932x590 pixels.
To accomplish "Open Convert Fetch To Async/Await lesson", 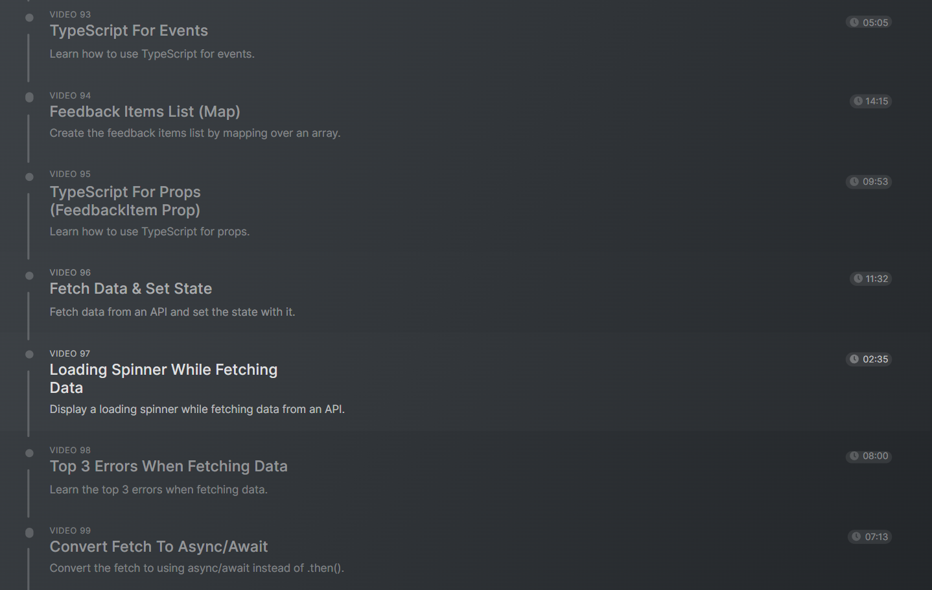I will click(x=159, y=547).
